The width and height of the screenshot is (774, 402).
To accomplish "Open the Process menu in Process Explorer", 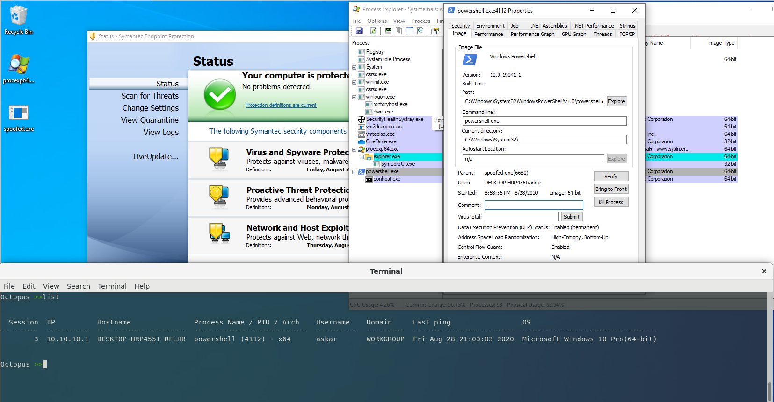I will point(420,21).
